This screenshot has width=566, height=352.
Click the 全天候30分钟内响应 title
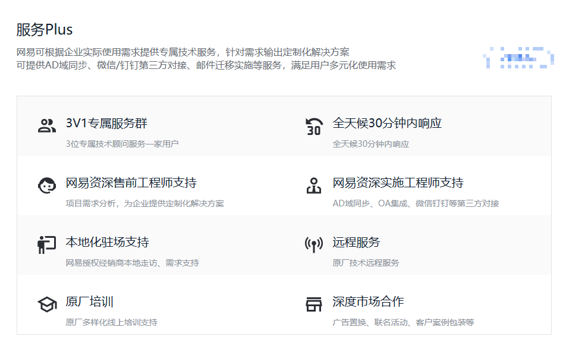tap(387, 123)
